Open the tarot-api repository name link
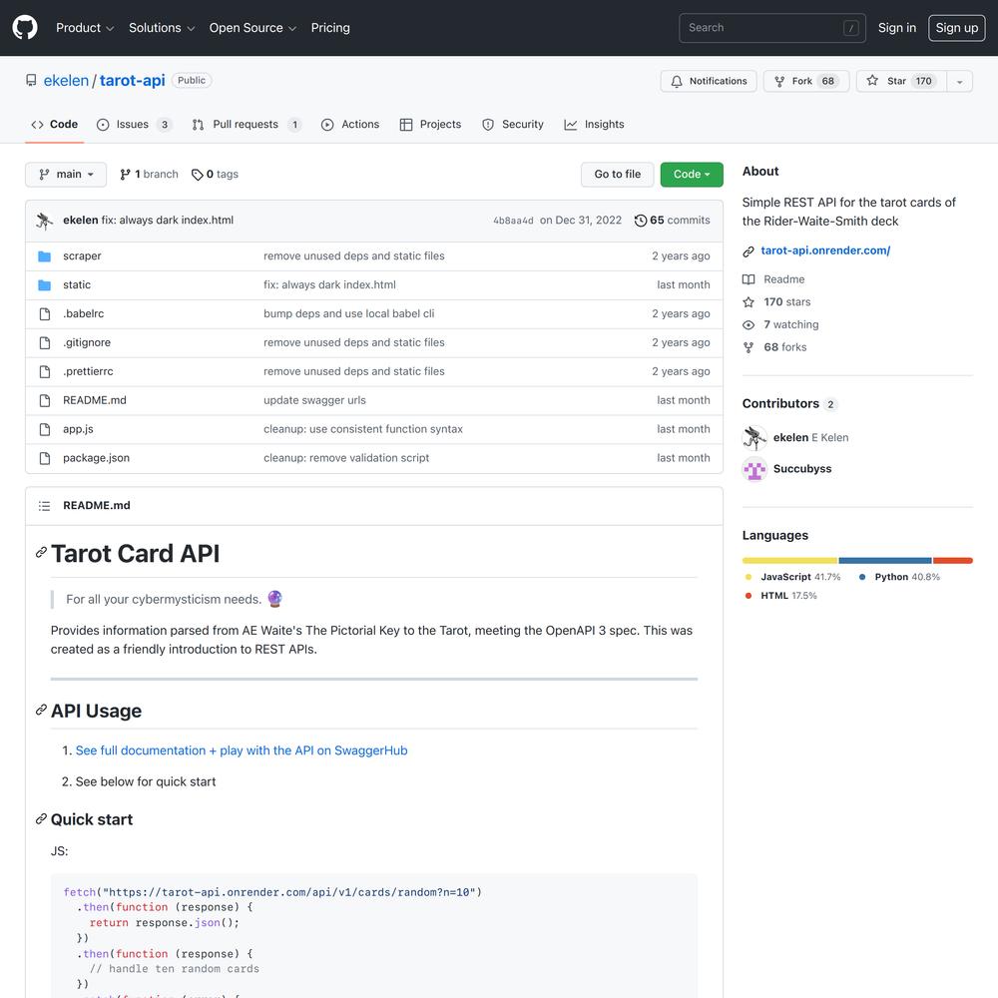 pyautogui.click(x=133, y=81)
